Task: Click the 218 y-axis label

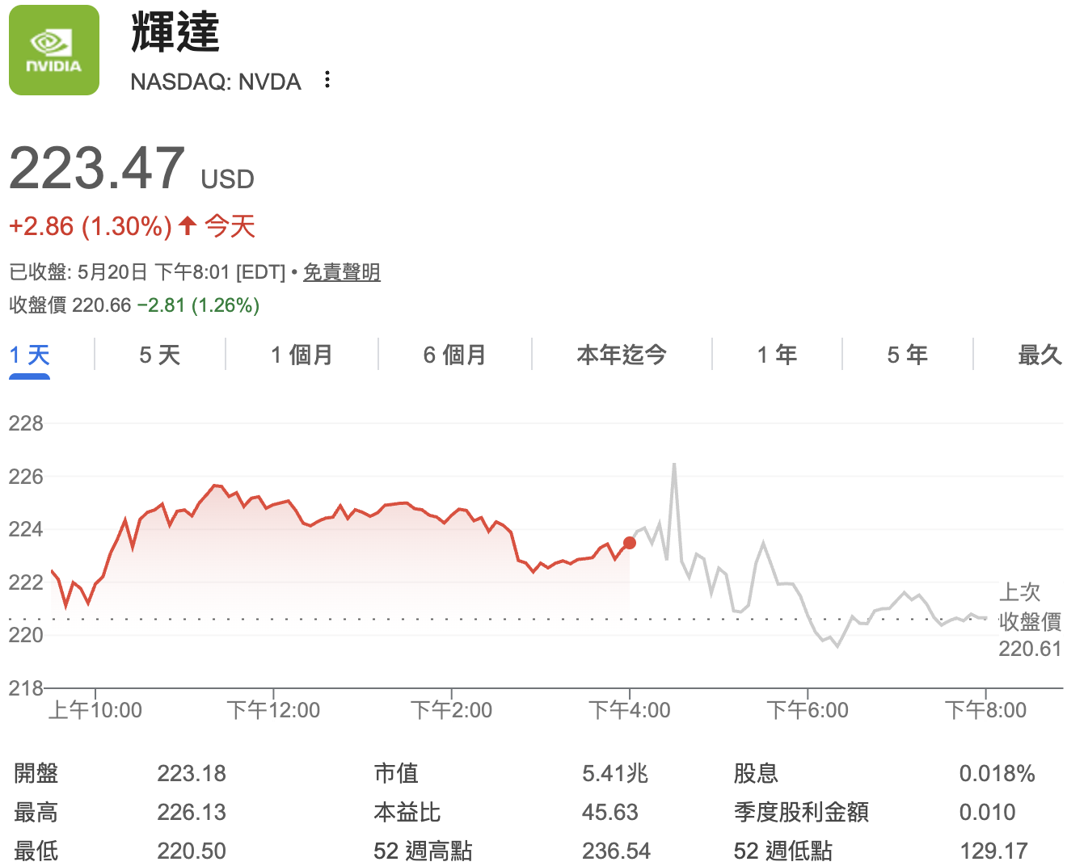Action: [26, 688]
